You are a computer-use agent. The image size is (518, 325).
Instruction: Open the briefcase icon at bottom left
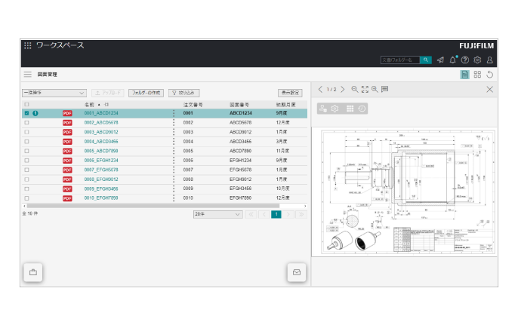point(32,272)
